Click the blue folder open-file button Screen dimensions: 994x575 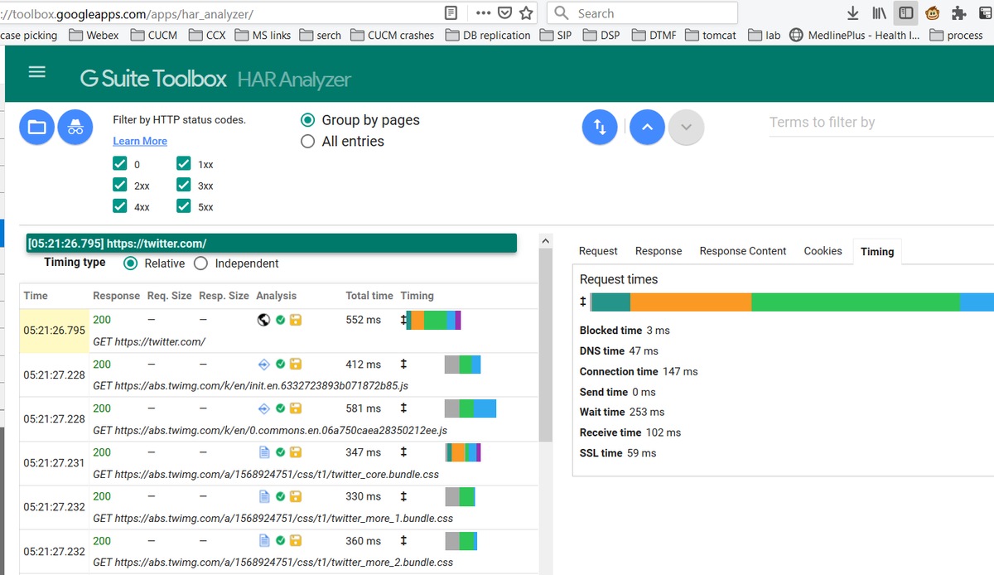[x=36, y=127]
